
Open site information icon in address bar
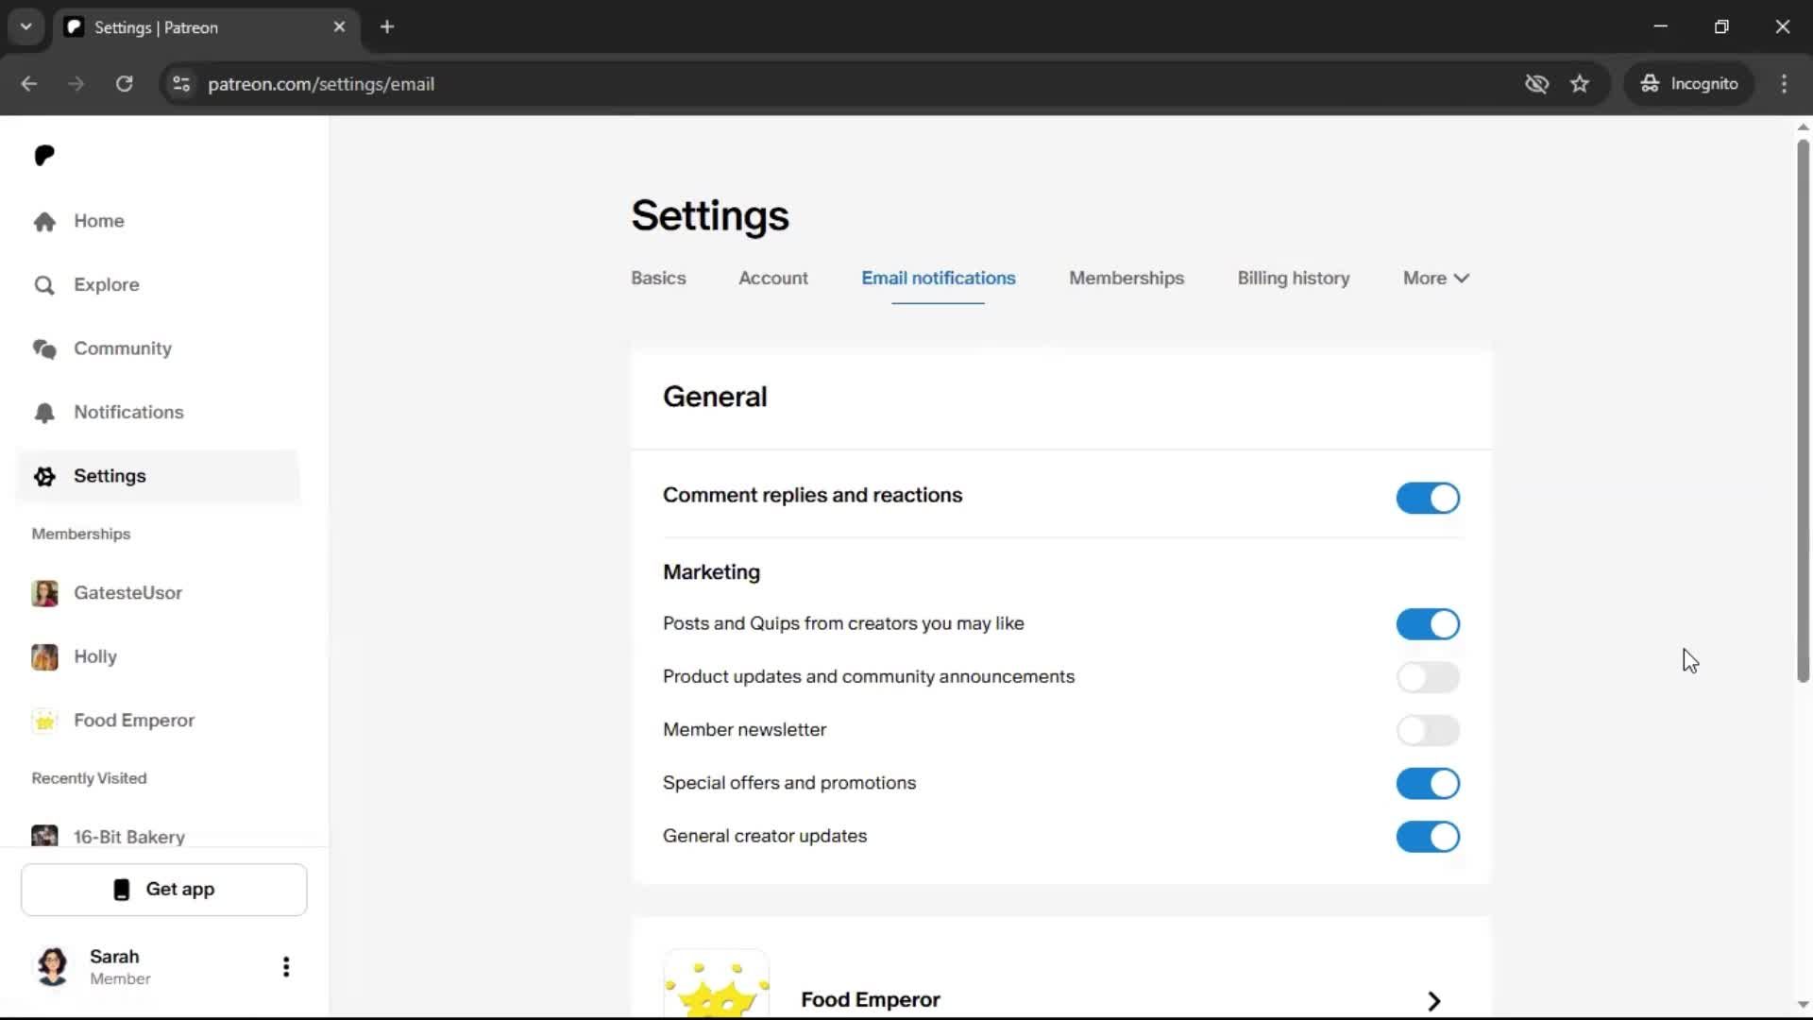(181, 84)
